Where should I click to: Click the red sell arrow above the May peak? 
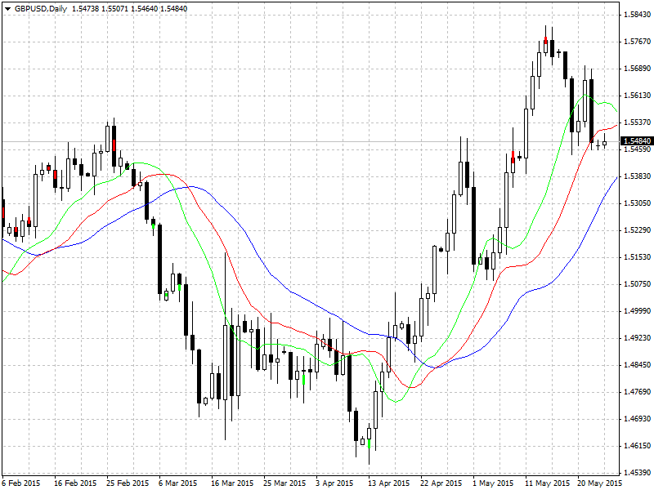click(x=546, y=40)
